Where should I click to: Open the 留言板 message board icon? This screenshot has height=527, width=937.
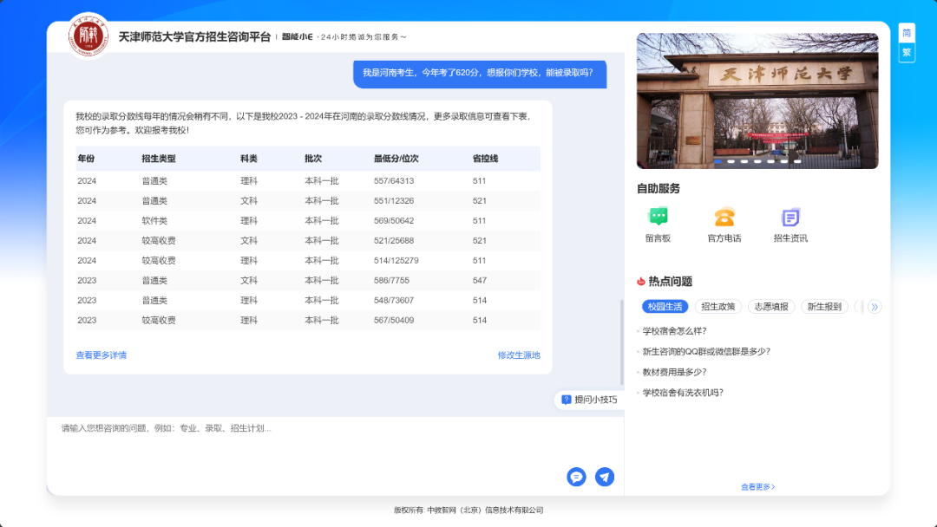(658, 218)
